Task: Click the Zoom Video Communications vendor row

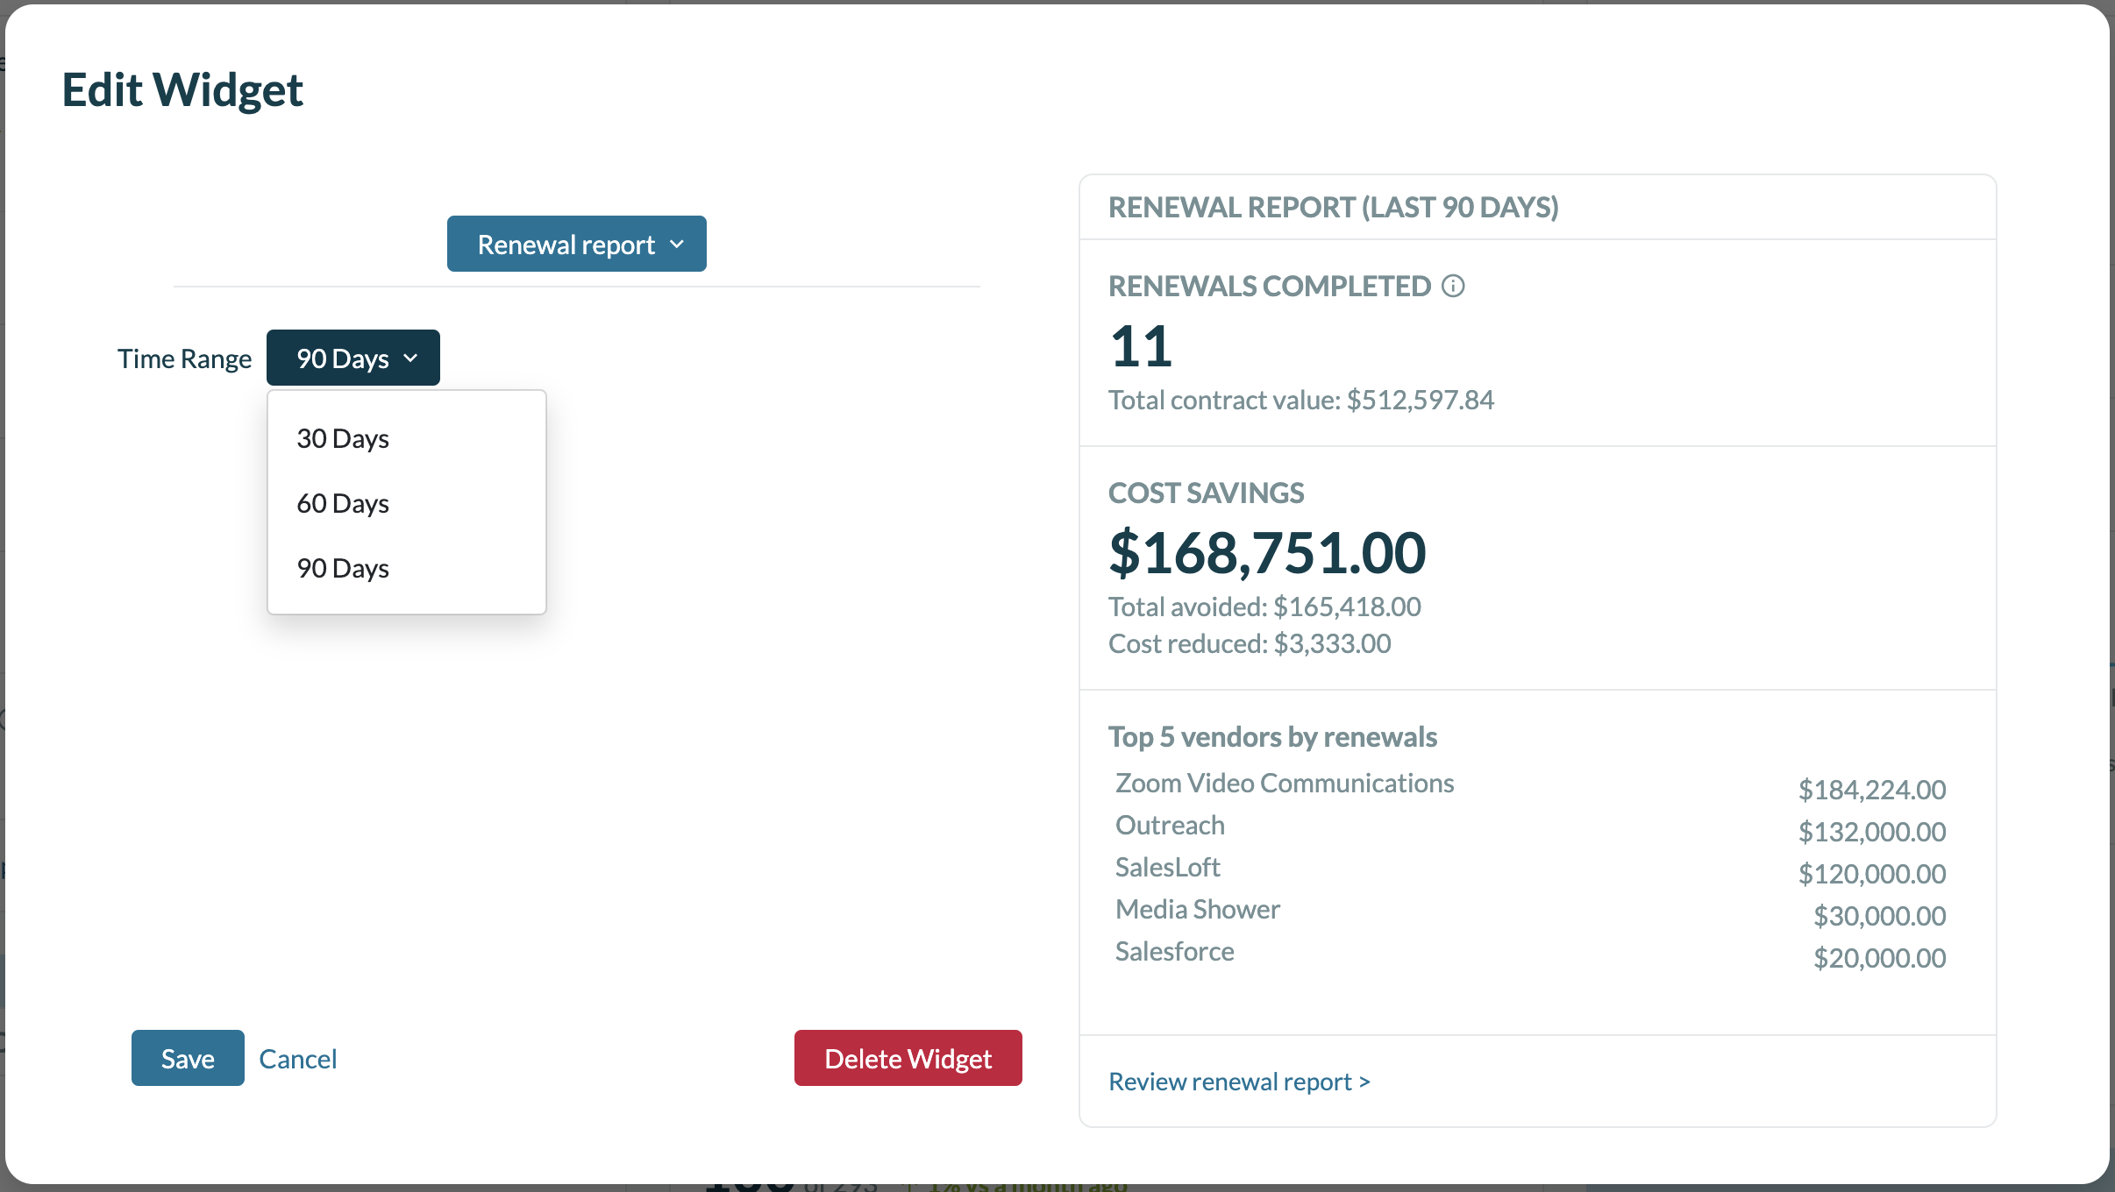Action: coord(1284,783)
